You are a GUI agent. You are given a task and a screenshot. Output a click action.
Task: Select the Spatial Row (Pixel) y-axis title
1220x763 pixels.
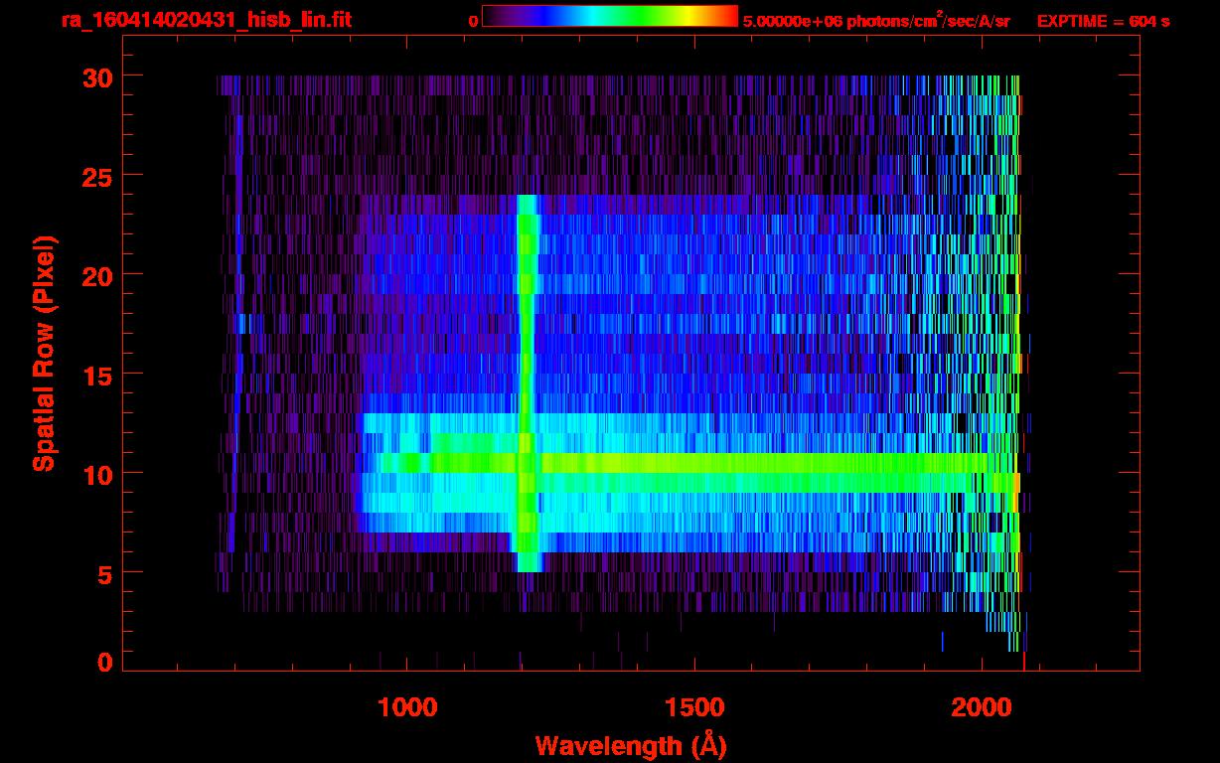45,353
